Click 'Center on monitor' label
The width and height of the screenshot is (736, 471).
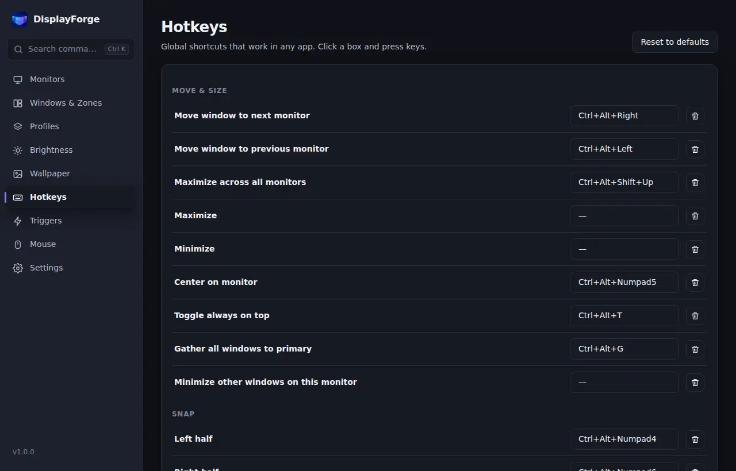(x=216, y=282)
